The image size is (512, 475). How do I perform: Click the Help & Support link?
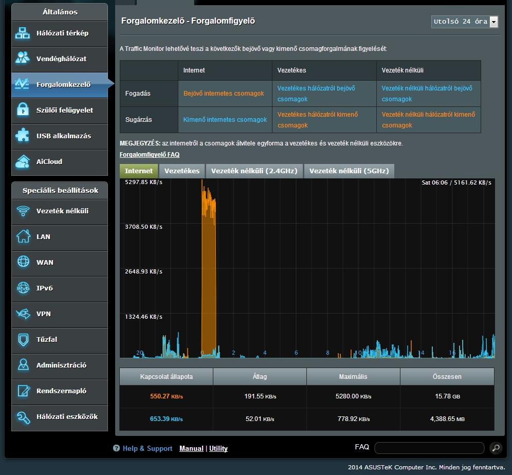point(147,448)
